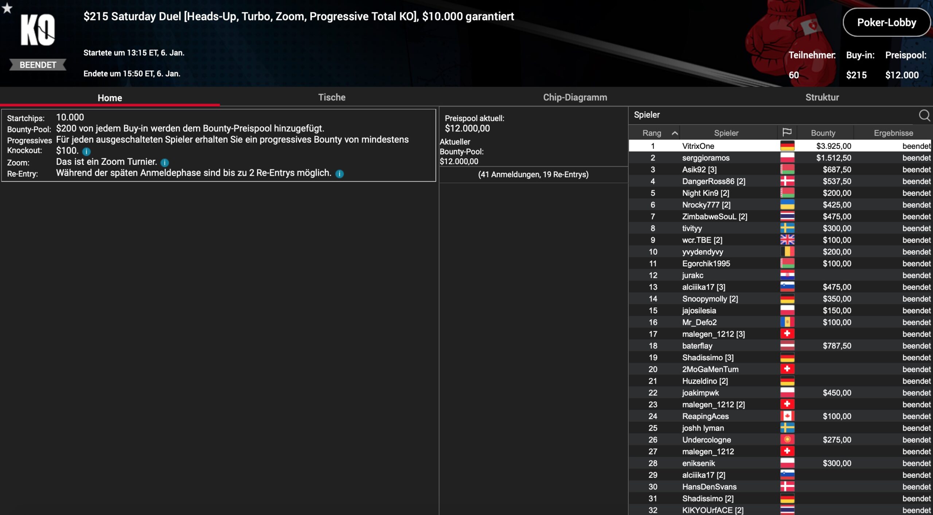Sort by Spieler name column header
This screenshot has width=933, height=515.
pyautogui.click(x=726, y=133)
